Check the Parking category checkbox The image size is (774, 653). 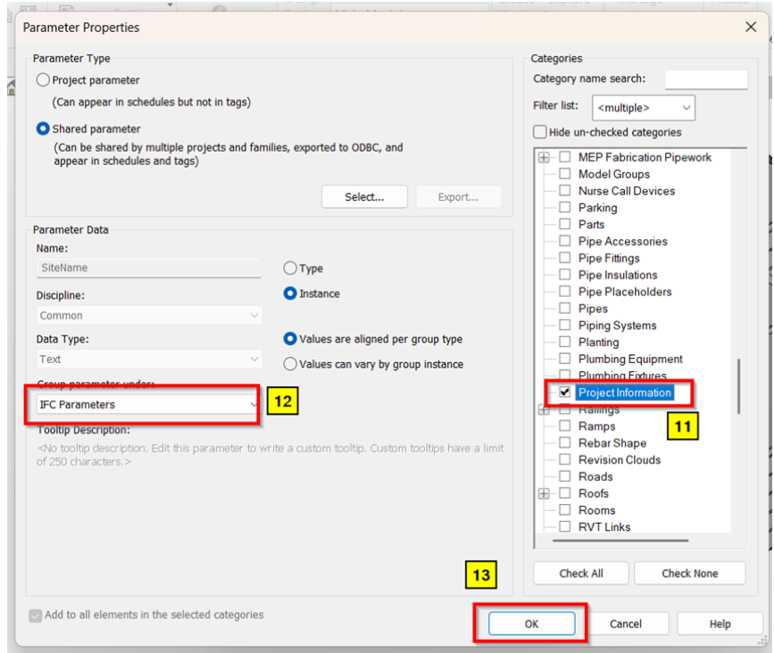coord(564,208)
